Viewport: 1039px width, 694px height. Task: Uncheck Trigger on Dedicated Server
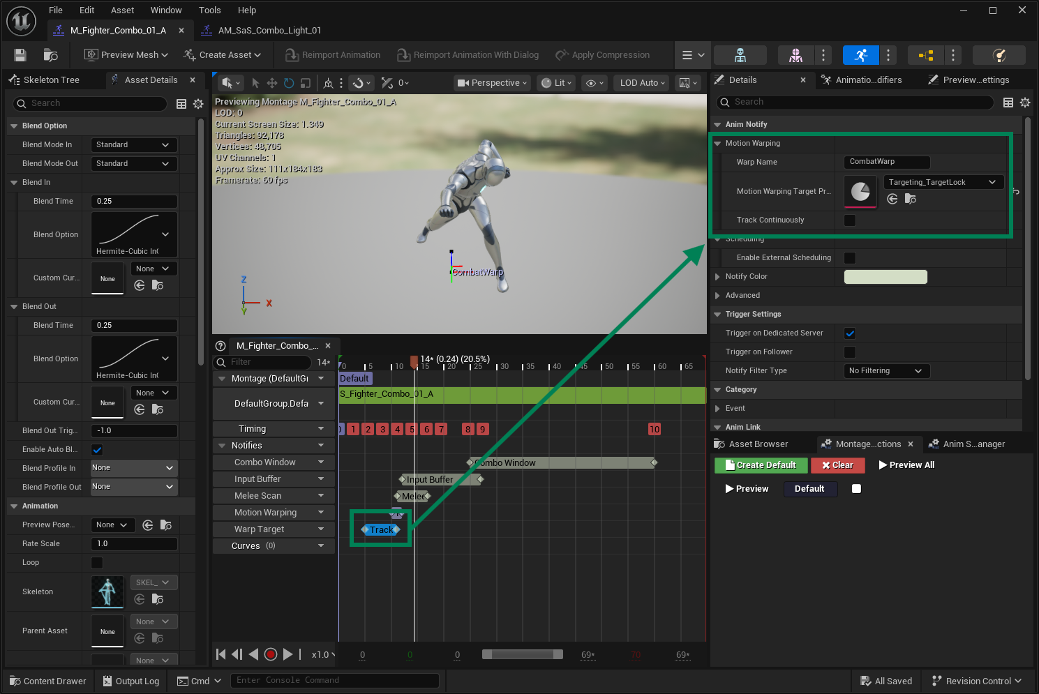coord(850,333)
